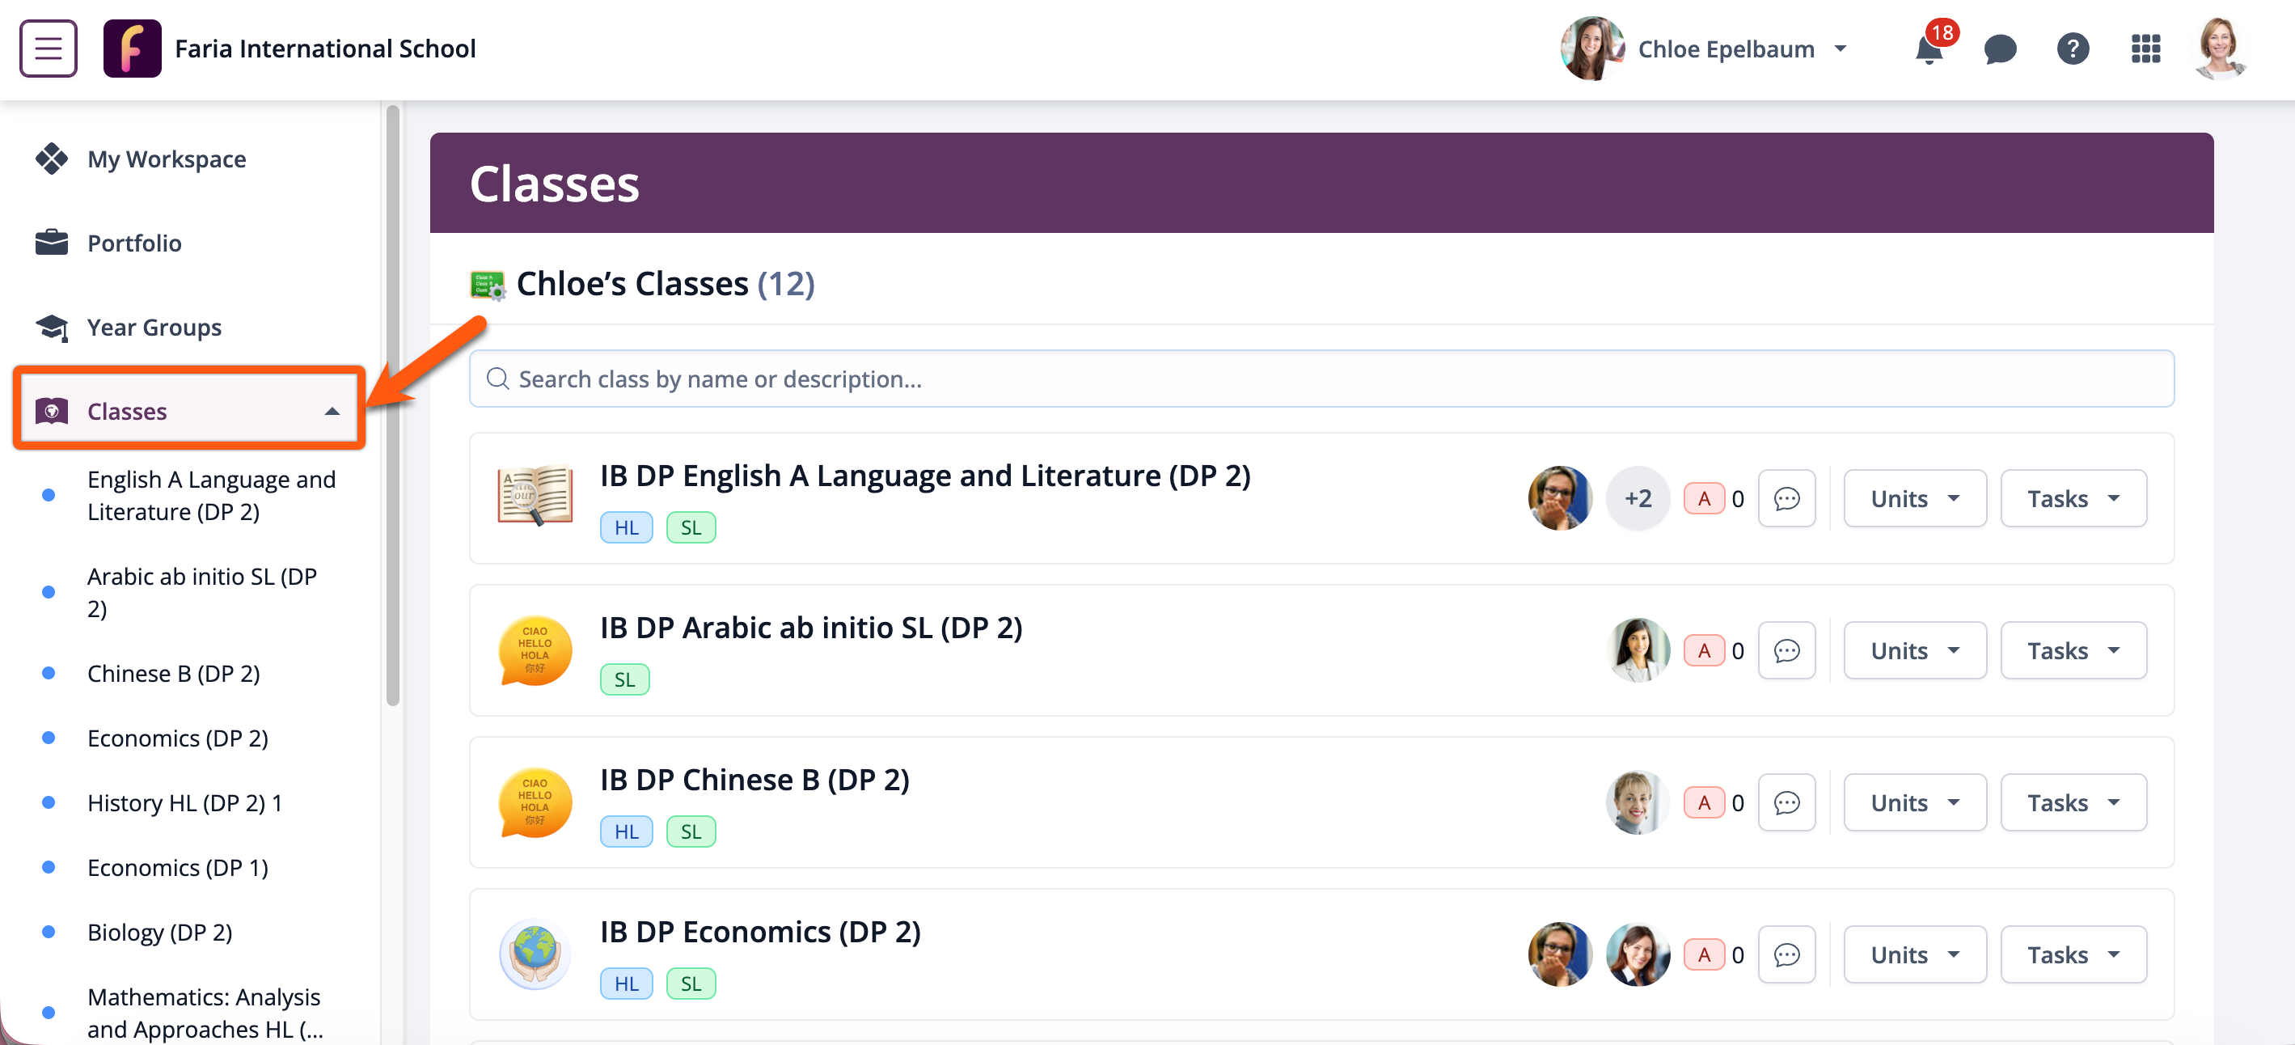Screen dimensions: 2295x1045
Task: Open the notifications bell
Action: pos(1928,50)
